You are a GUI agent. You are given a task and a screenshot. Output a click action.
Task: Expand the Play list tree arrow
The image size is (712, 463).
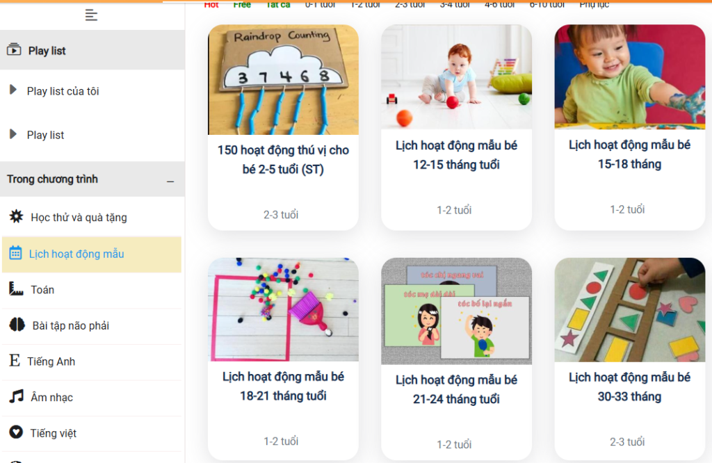pyautogui.click(x=13, y=134)
